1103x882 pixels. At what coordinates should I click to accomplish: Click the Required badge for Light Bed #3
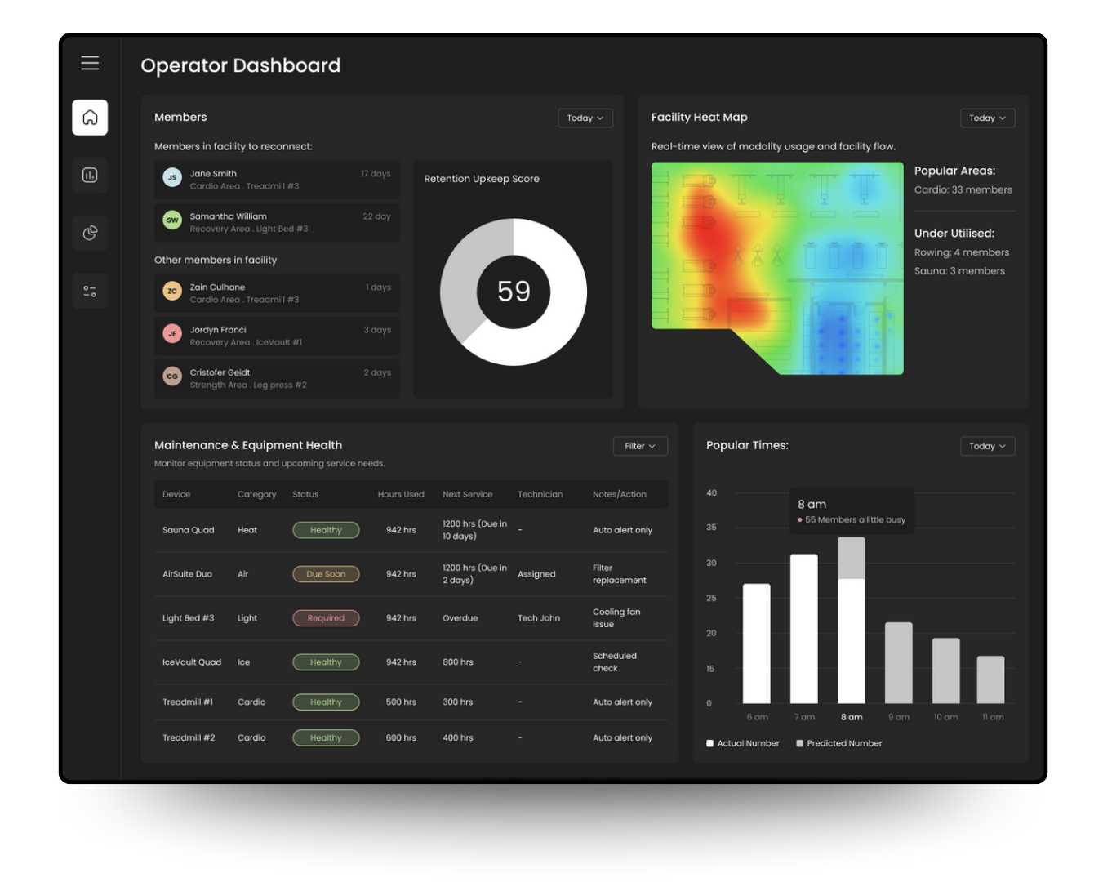(x=326, y=618)
